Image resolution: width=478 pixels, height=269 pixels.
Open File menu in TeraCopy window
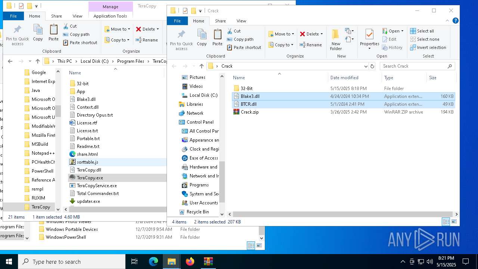(13, 16)
